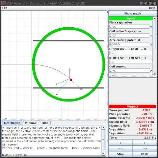Click the lower gray parallel plate
158x158 pixels.
click(x=68, y=88)
